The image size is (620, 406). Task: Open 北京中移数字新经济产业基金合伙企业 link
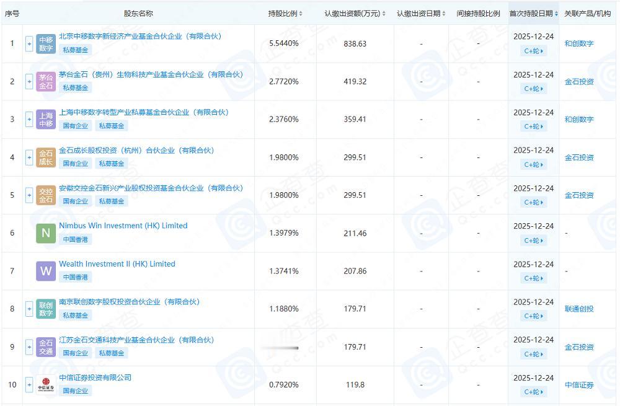pyautogui.click(x=140, y=36)
